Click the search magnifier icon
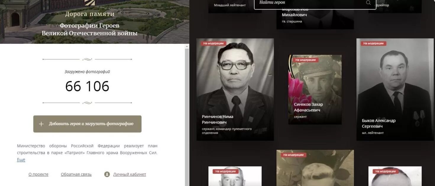The width and height of the screenshot is (435, 186). [x=368, y=3]
